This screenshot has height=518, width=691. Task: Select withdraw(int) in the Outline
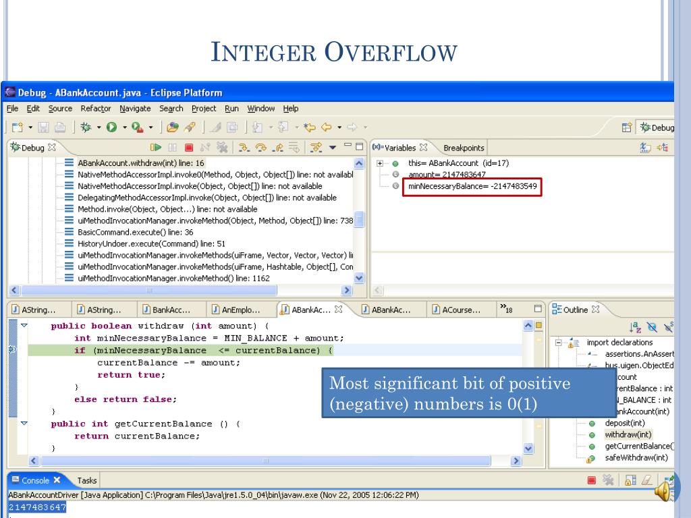pos(628,434)
